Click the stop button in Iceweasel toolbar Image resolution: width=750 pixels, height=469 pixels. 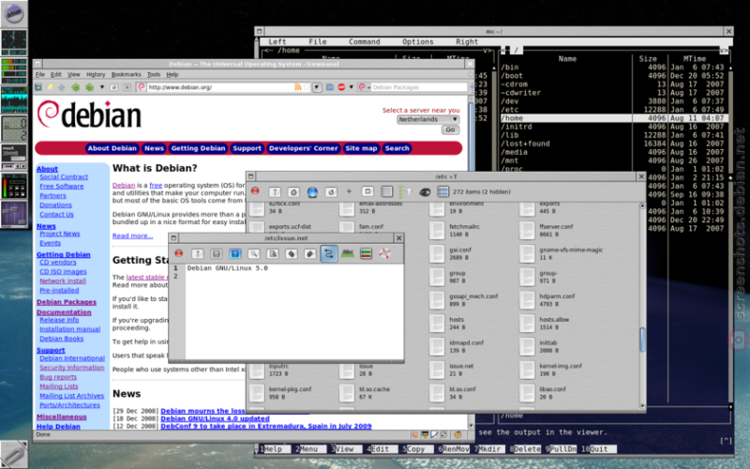[127, 87]
